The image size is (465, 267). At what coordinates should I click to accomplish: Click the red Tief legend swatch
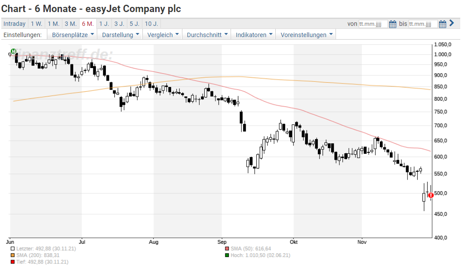[12, 262]
